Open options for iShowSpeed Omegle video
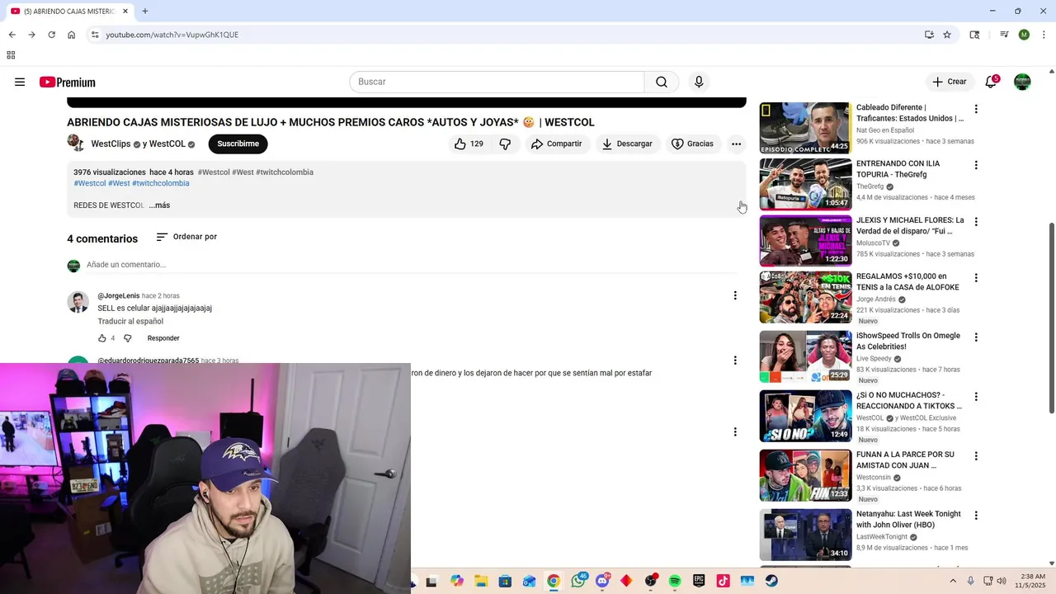Viewport: 1056px width, 594px height. [x=976, y=337]
